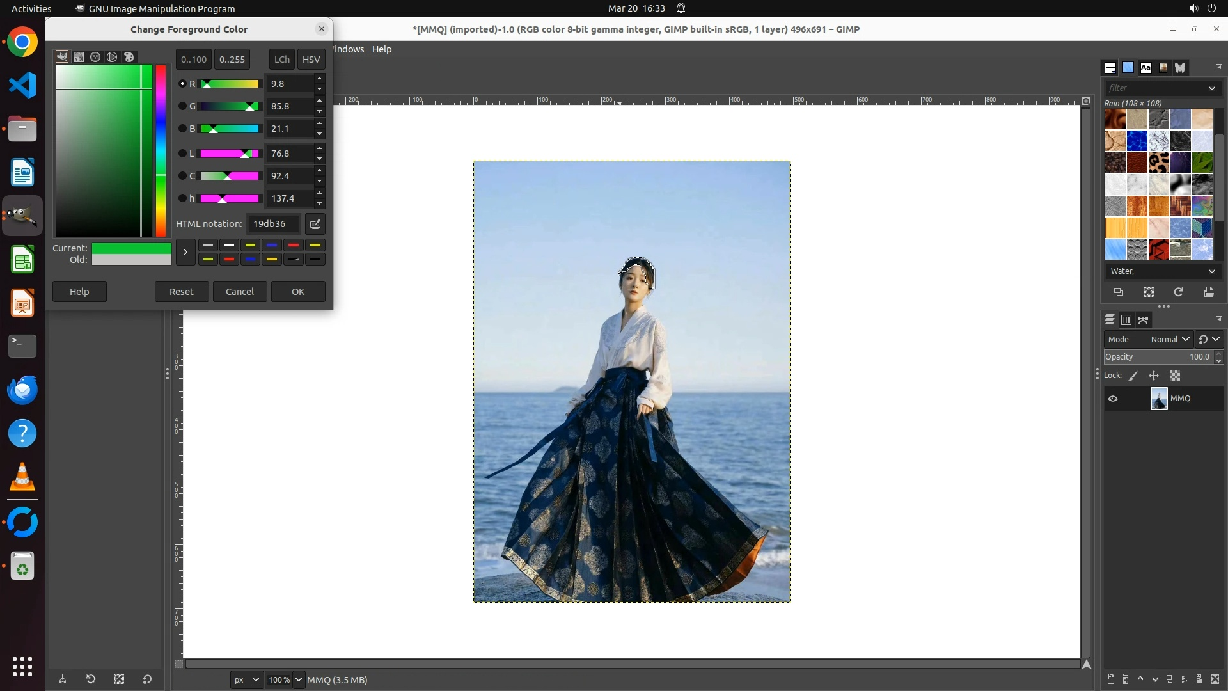
Task: Open the zoom percentage dropdown
Action: click(x=298, y=679)
